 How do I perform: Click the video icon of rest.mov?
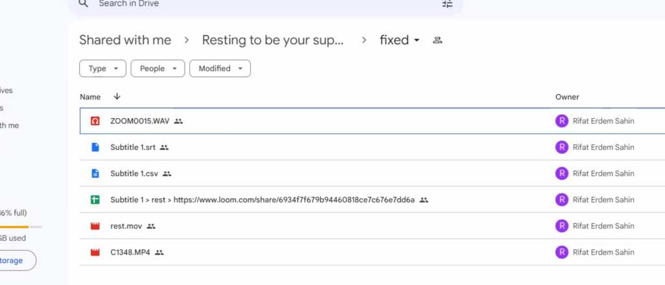95,226
